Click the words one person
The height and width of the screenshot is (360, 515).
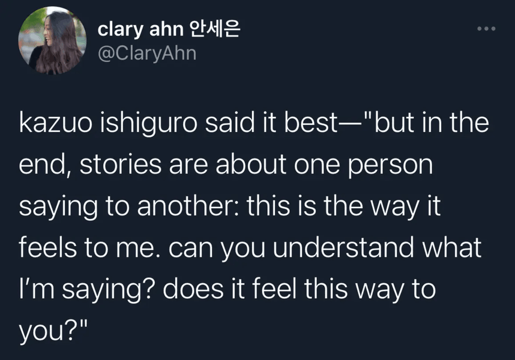363,165
